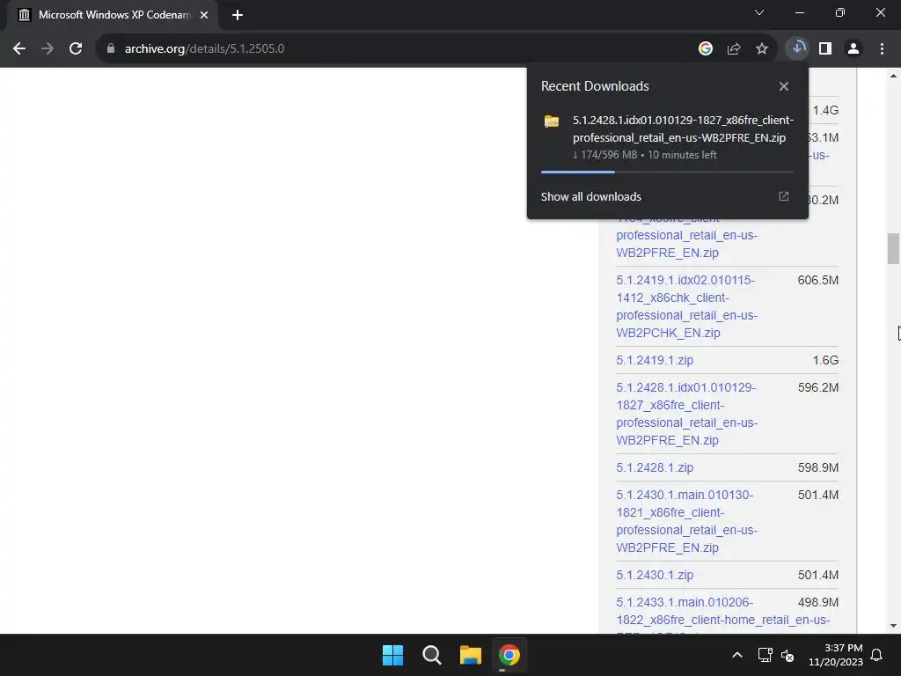Screen dimensions: 901x676
Task: Download 5.1.2430.1.zip link
Action: pyautogui.click(x=655, y=576)
